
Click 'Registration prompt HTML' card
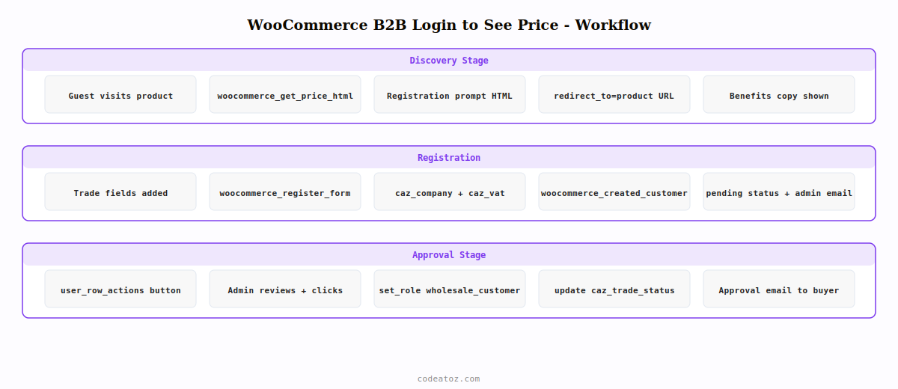pos(450,94)
